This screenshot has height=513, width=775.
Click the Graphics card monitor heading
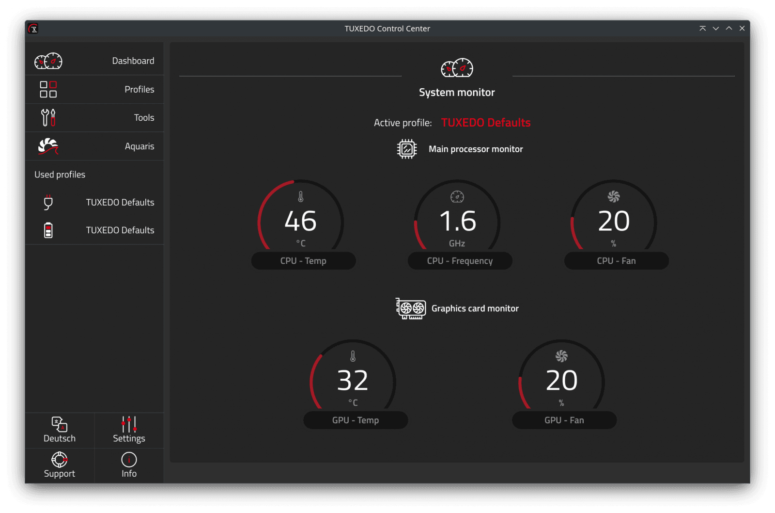tap(475, 308)
